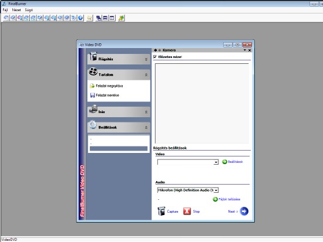Click the leftmost disc icon in the toolbar
Viewport: 323px width, 242px height.
(x=6, y=18)
